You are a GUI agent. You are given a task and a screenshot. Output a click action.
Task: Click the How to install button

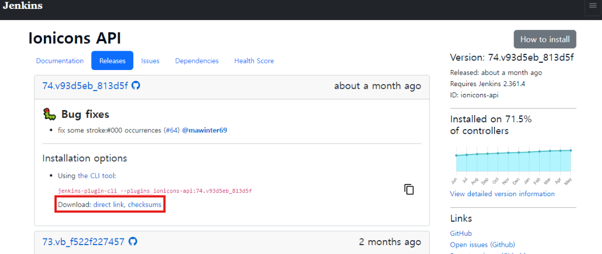pos(545,39)
